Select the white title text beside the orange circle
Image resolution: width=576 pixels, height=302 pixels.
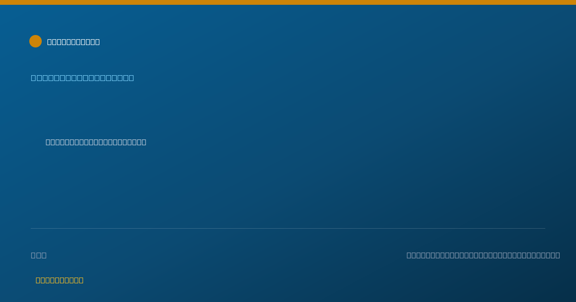[73, 42]
